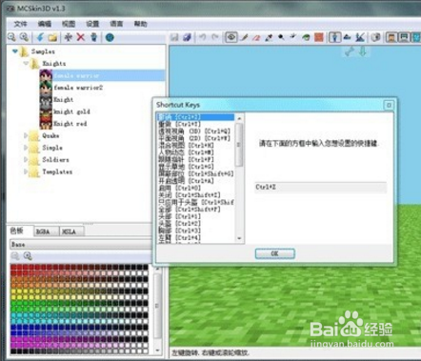Click the save disk icon
The width and height of the screenshot is (421, 361).
(x=174, y=37)
